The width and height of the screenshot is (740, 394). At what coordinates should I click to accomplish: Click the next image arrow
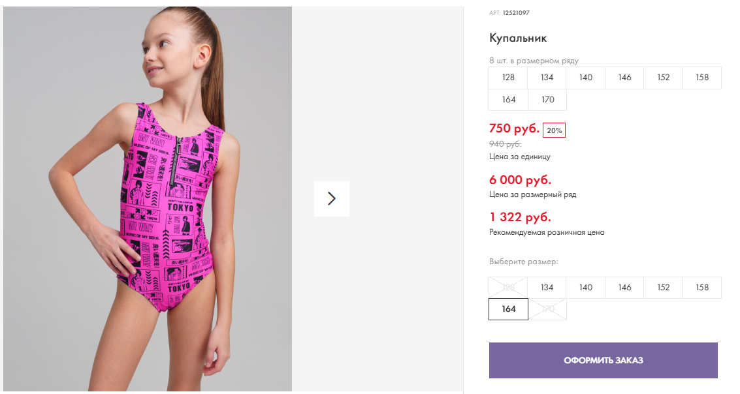click(x=331, y=198)
